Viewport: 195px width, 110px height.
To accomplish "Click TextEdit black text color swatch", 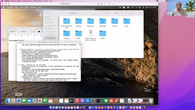I will click(x=39, y=31).
